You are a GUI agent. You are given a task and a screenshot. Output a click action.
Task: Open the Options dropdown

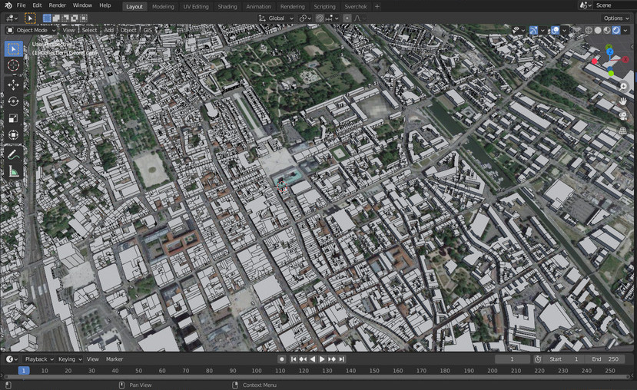point(616,18)
